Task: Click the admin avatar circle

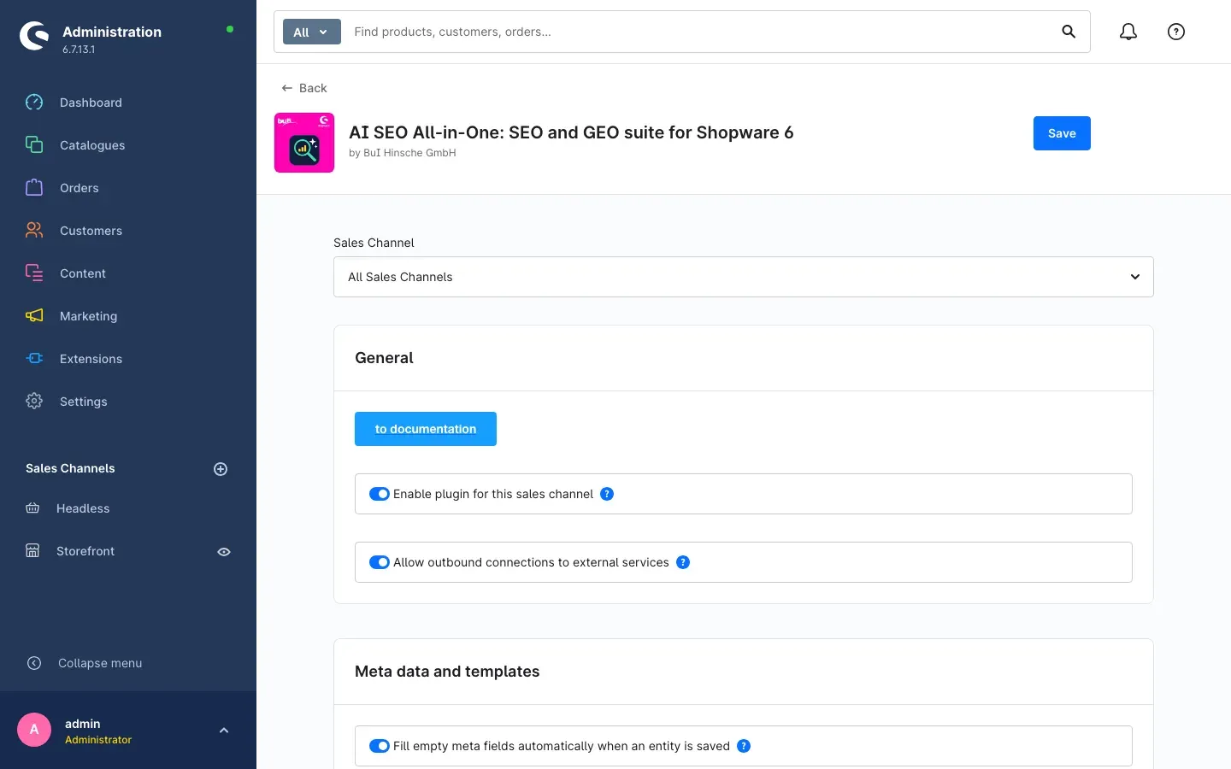Action: pos(34,730)
